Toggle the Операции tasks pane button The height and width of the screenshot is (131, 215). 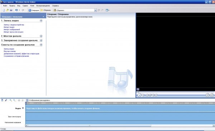(34, 10)
